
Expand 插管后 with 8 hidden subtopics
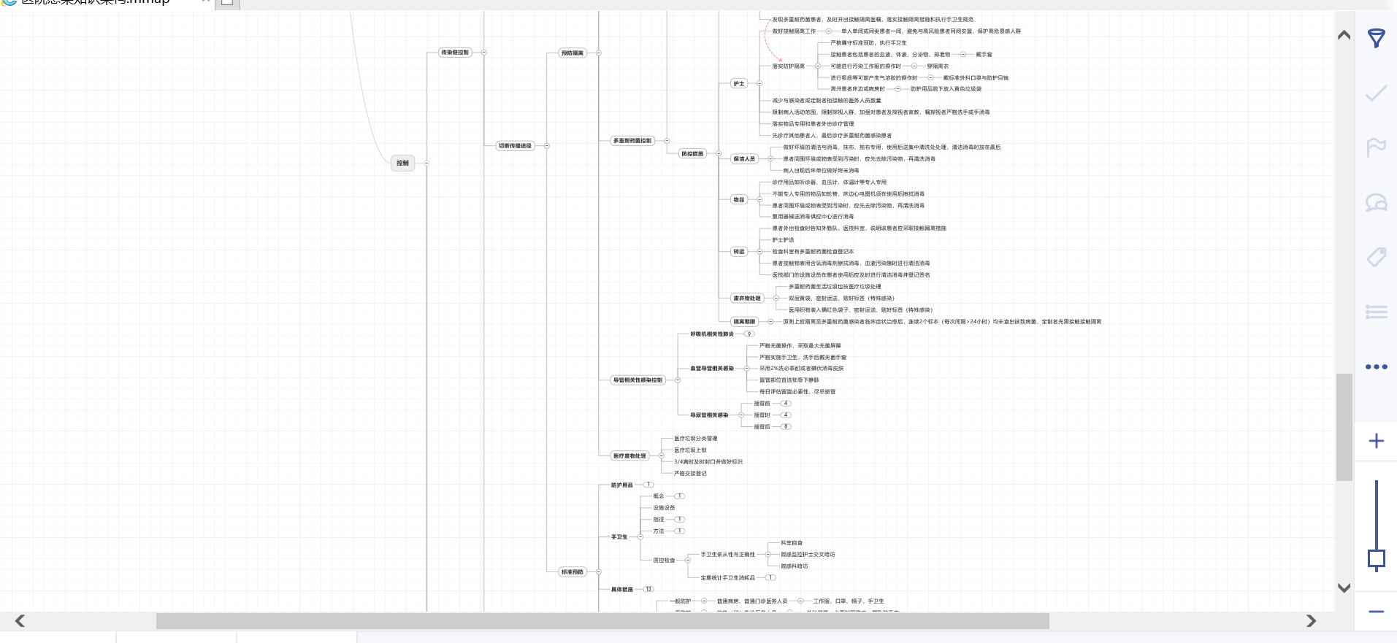[x=786, y=426]
